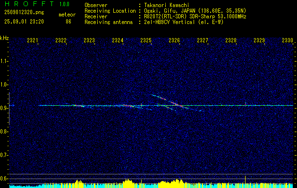
Task: Click the 2321 time axis label
Action: click(32, 40)
